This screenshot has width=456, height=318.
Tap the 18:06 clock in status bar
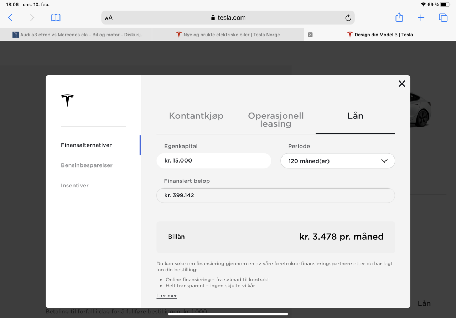point(12,5)
